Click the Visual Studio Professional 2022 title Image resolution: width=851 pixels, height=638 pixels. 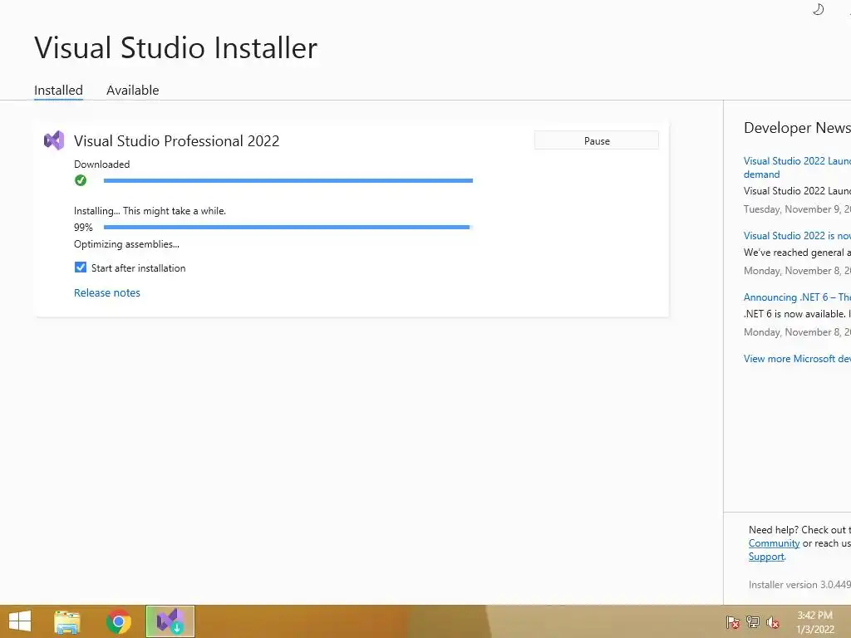pos(176,141)
